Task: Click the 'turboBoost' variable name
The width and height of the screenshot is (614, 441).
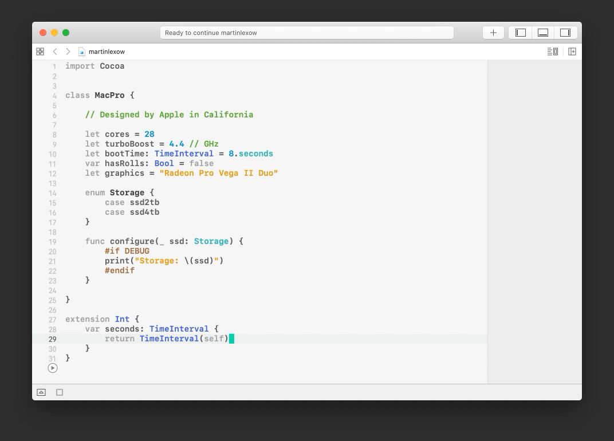Action: point(129,144)
